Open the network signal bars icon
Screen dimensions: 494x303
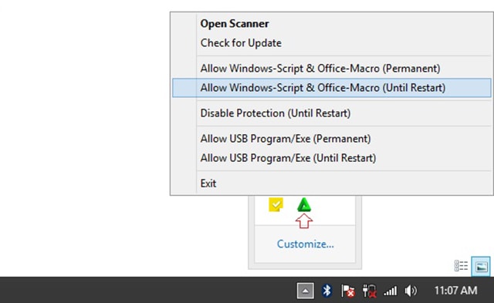pyautogui.click(x=390, y=291)
